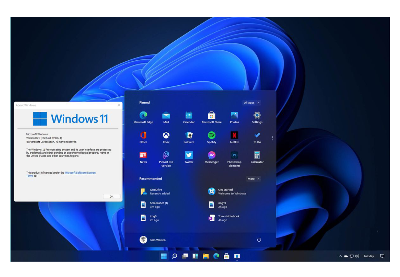This screenshot has width=400, height=277.
Task: Open Widgets from the taskbar
Action: [x=195, y=256]
